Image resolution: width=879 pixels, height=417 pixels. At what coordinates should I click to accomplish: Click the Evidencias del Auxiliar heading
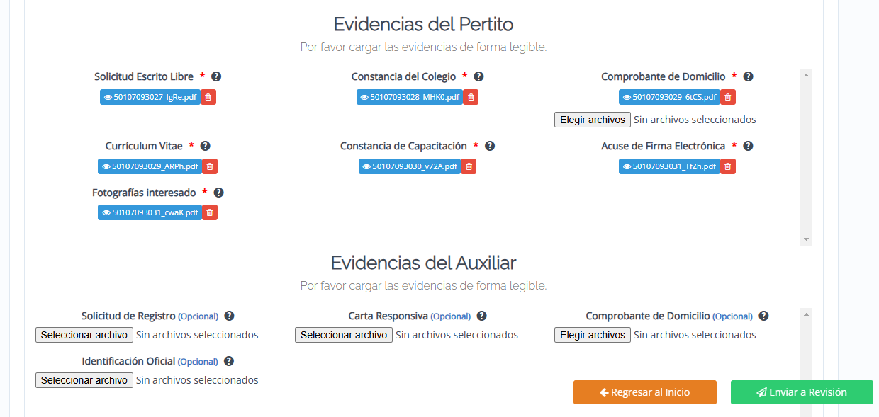click(423, 263)
